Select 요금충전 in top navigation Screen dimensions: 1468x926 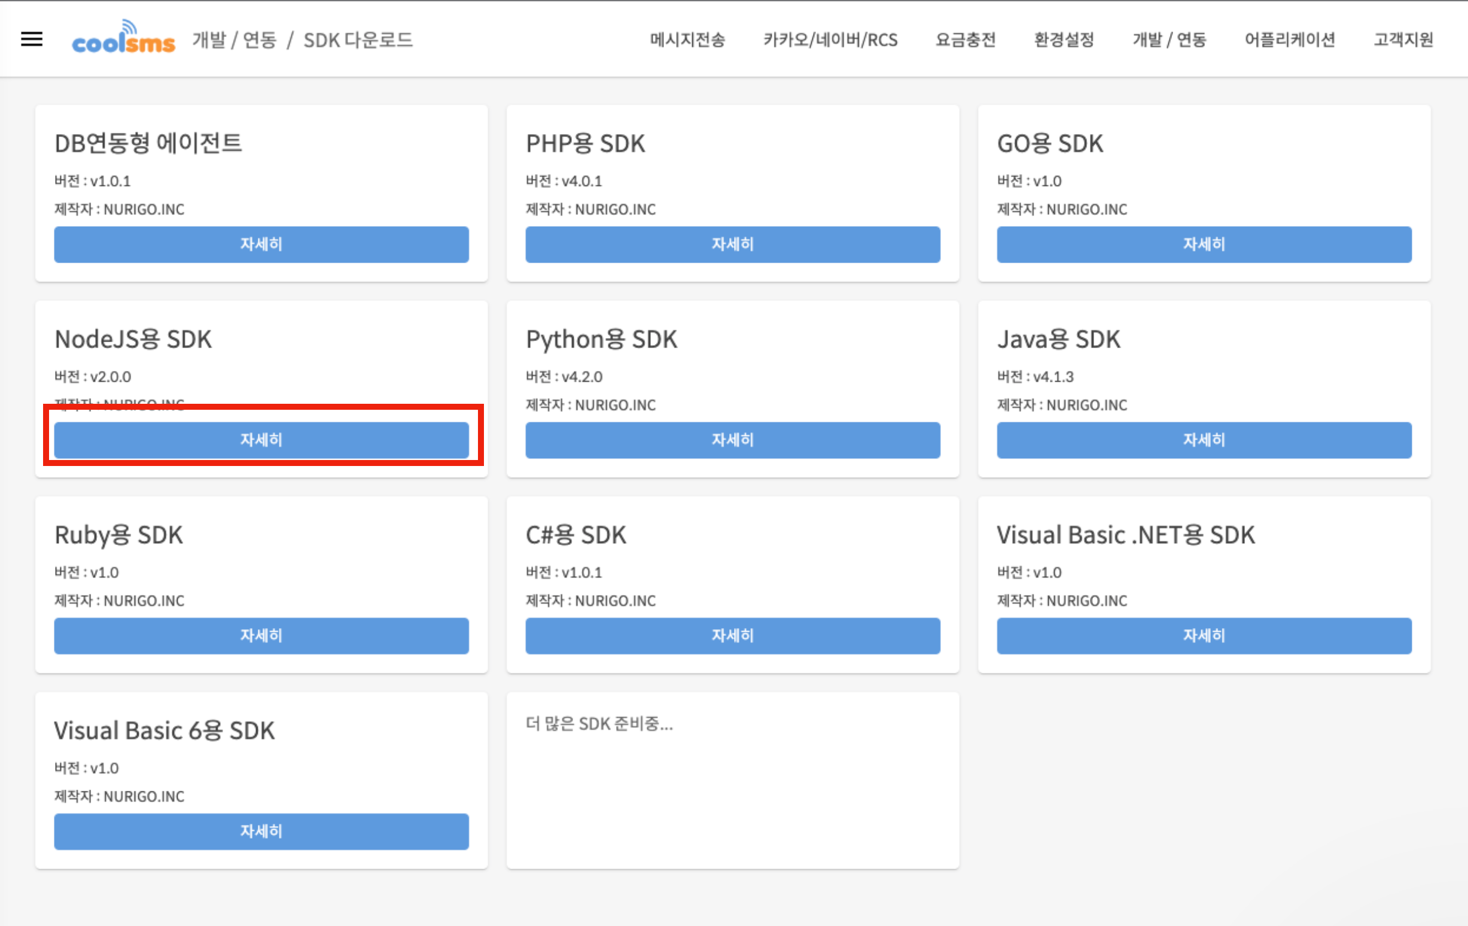965,40
